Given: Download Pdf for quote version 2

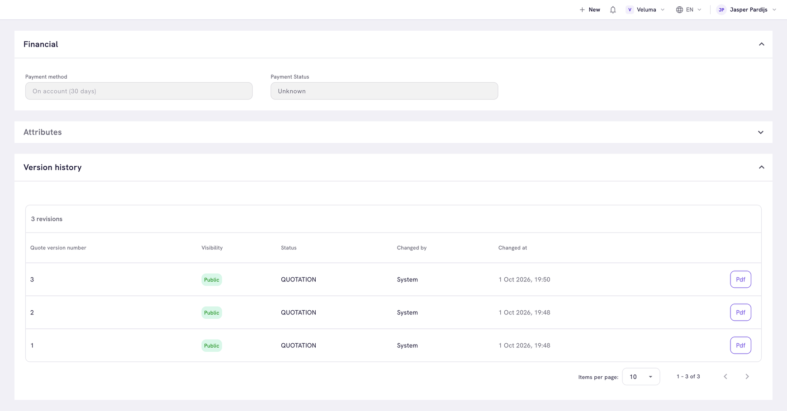Looking at the screenshot, I should pyautogui.click(x=740, y=312).
